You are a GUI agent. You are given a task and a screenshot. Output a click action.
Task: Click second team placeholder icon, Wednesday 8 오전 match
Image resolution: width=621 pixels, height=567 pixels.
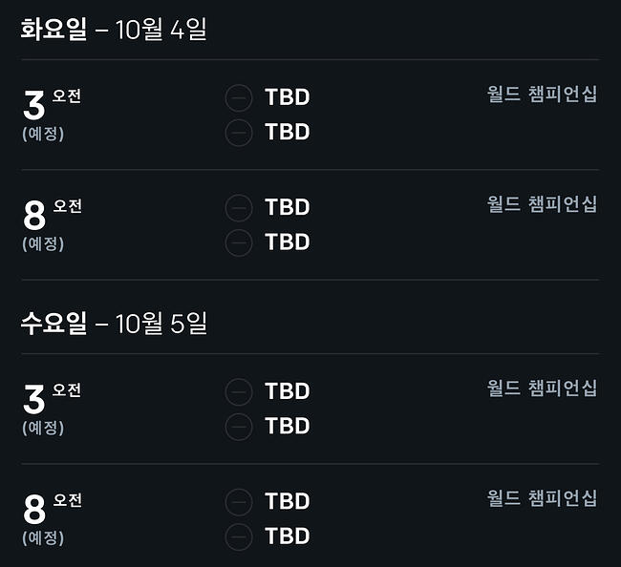(239, 536)
